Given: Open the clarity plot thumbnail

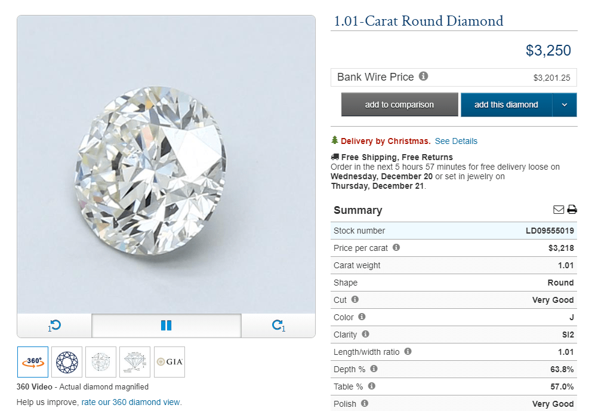Looking at the screenshot, I should tap(100, 362).
